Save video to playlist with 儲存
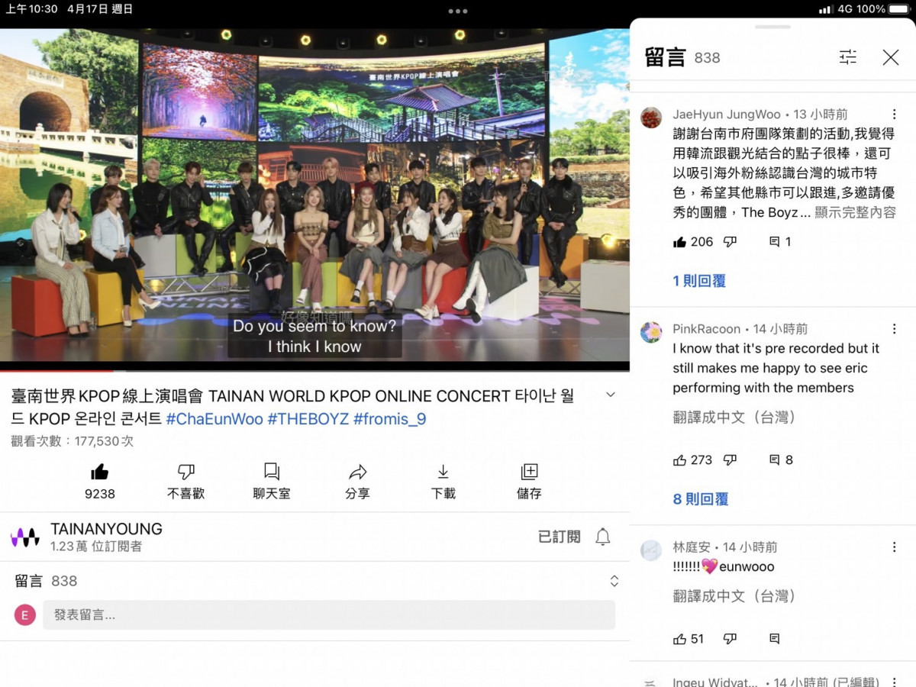 click(529, 482)
